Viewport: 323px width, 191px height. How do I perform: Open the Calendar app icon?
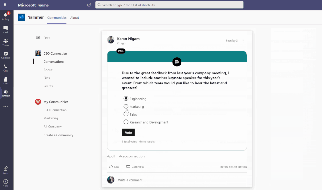tap(5, 55)
